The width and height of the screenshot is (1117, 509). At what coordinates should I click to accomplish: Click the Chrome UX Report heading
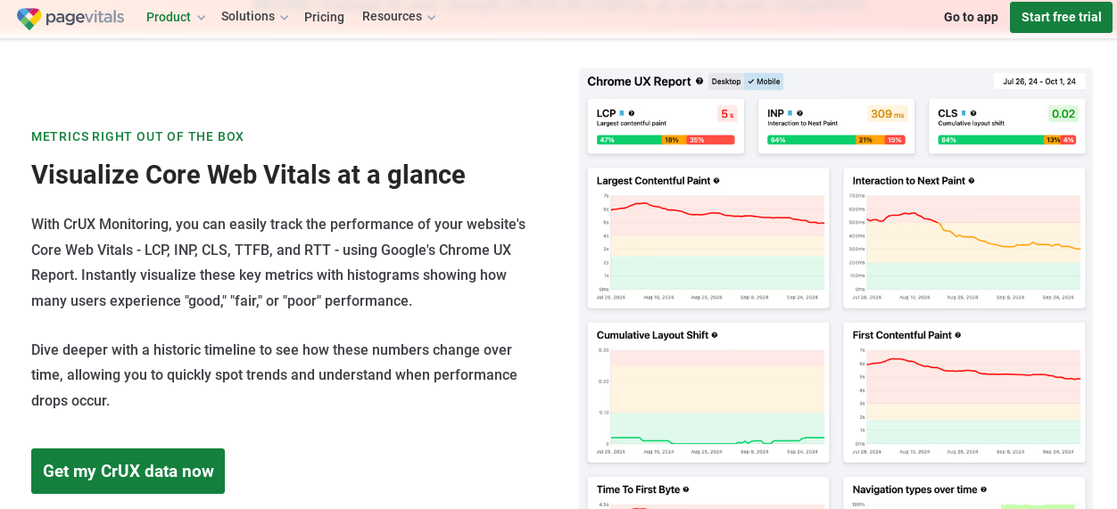[x=639, y=81]
